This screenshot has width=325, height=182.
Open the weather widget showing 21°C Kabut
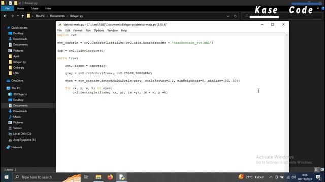pyautogui.click(x=251, y=177)
